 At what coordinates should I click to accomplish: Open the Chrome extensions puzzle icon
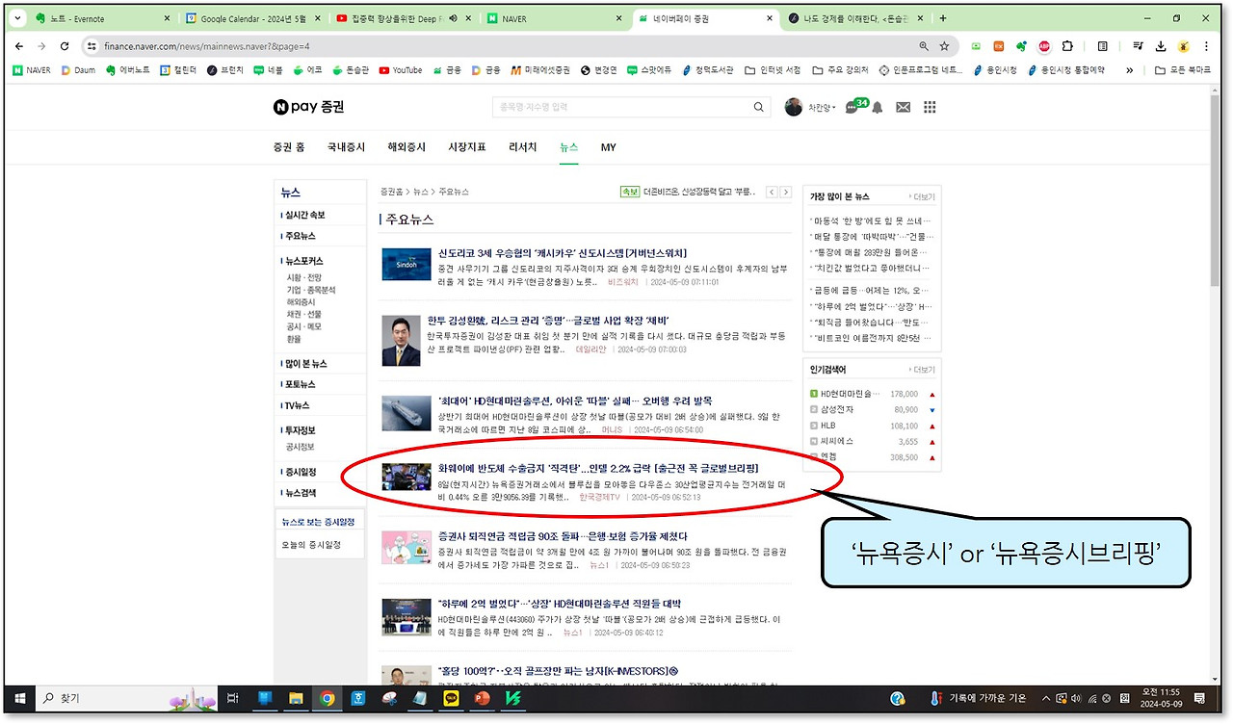pos(1067,45)
